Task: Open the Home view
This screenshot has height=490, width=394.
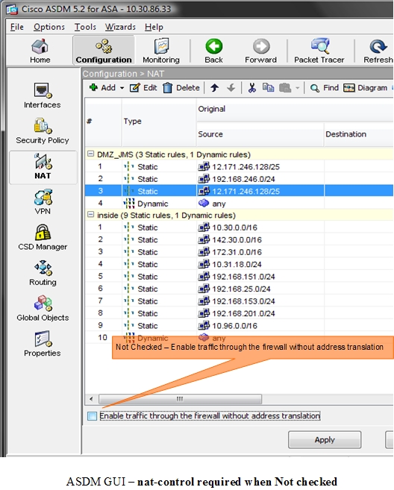Action: (x=40, y=51)
